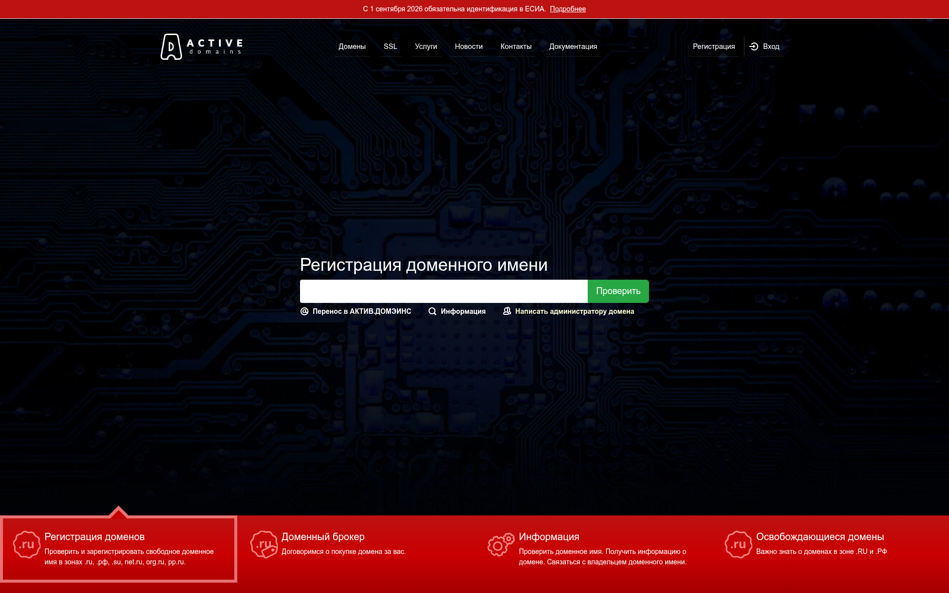The height and width of the screenshot is (593, 949).
Task: Click the magnifier icon beside Информация link
Action: (x=432, y=311)
